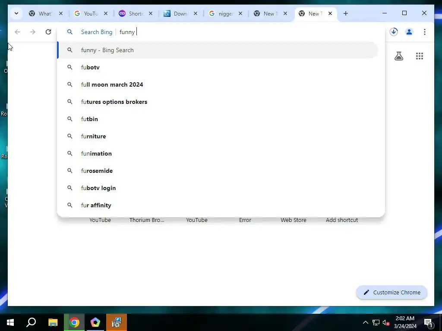Close the What' tab

(x=61, y=13)
